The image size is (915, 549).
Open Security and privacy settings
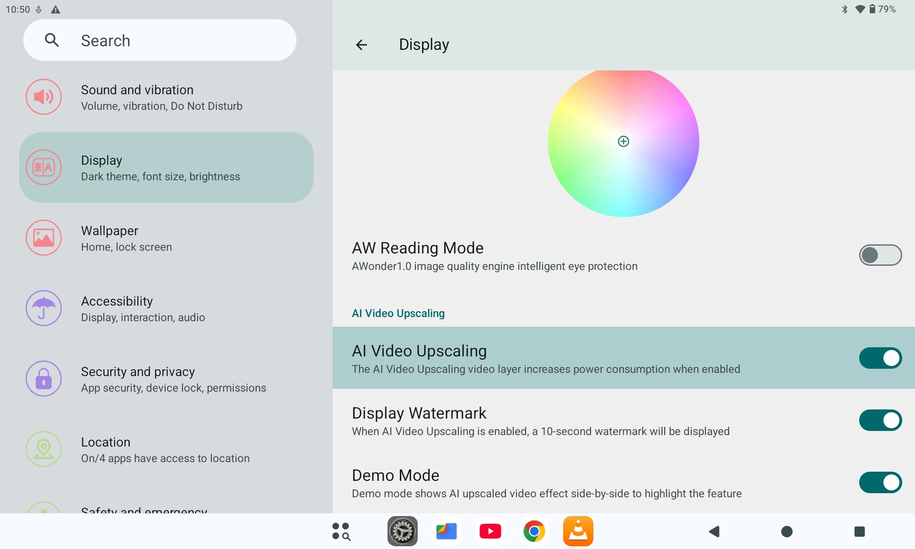[173, 379]
